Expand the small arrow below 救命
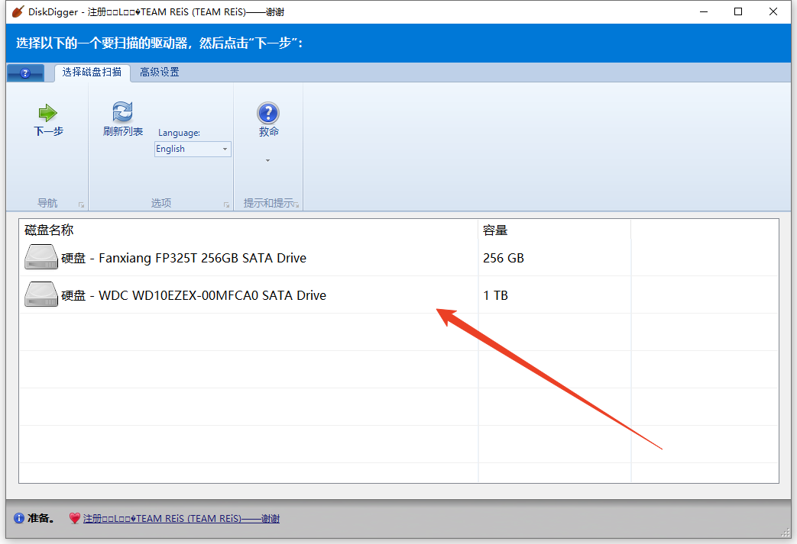Screen dimensions: 797x544 click(x=268, y=160)
